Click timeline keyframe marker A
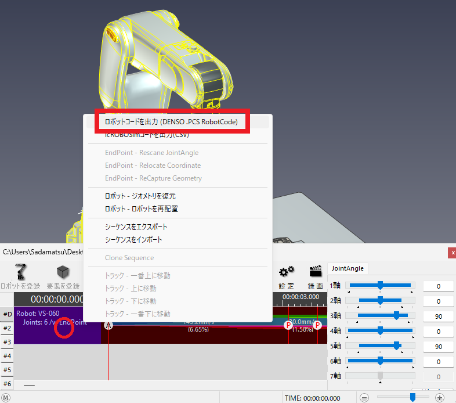The width and height of the screenshot is (456, 403). tap(108, 325)
